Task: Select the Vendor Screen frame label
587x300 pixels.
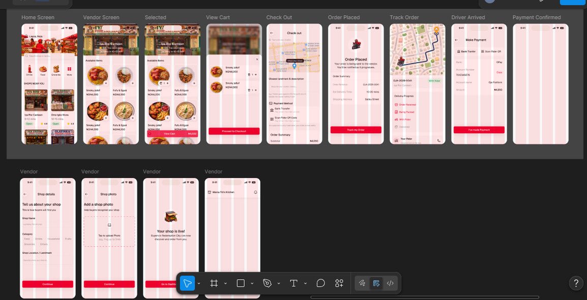Action: [x=101, y=18]
